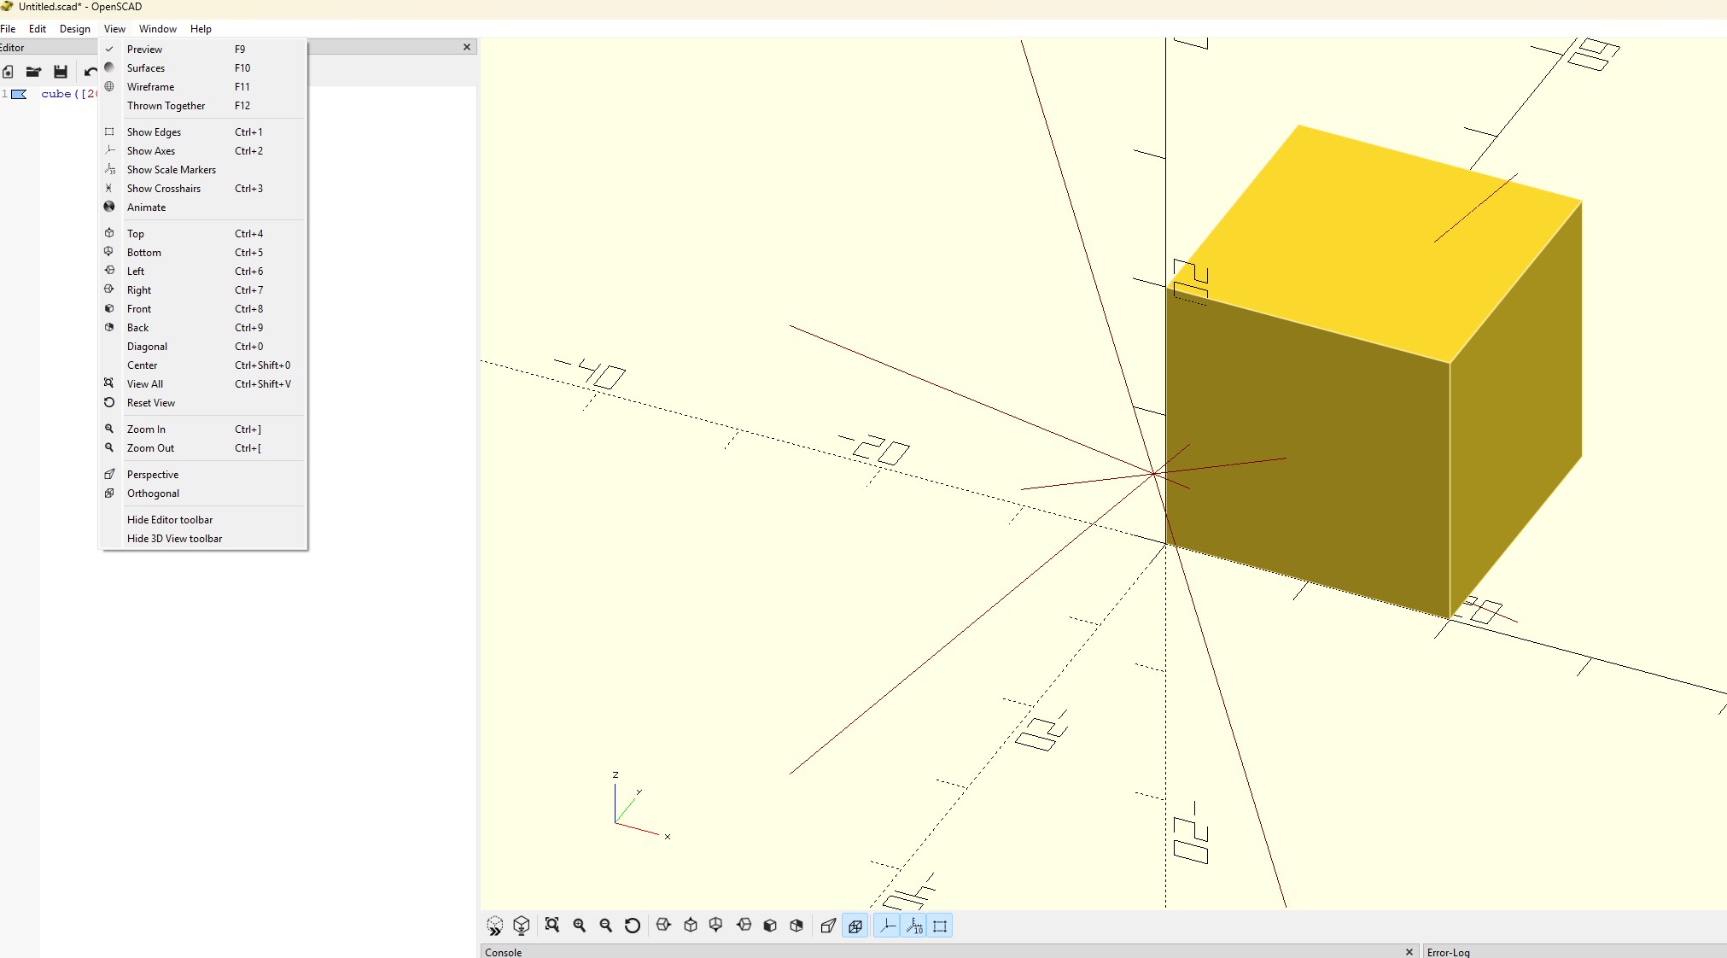Image resolution: width=1727 pixels, height=958 pixels.
Task: Select Thrown Together in View menu
Action: tap(203, 106)
